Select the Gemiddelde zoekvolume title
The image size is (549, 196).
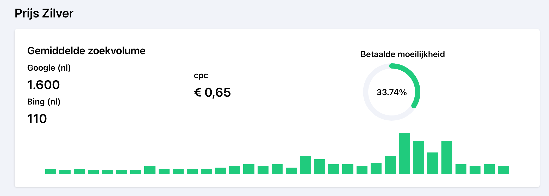point(86,51)
